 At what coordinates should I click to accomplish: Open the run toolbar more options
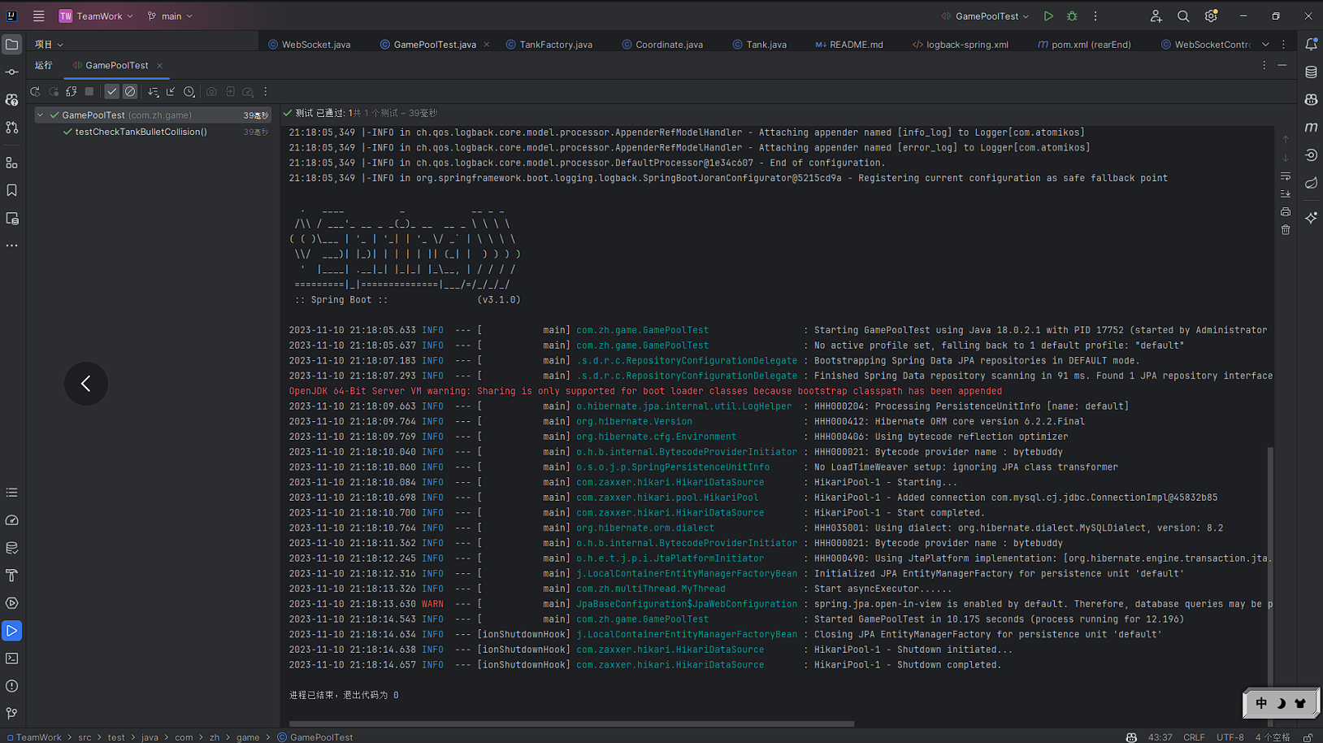[x=266, y=92]
